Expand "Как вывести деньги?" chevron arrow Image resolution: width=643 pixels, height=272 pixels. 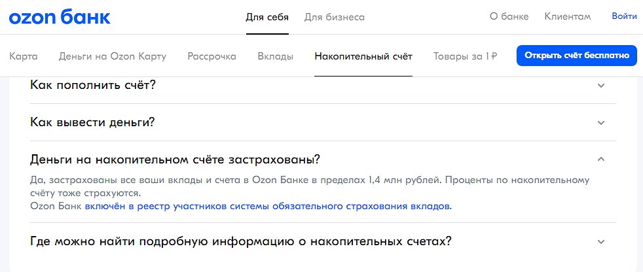click(x=601, y=122)
